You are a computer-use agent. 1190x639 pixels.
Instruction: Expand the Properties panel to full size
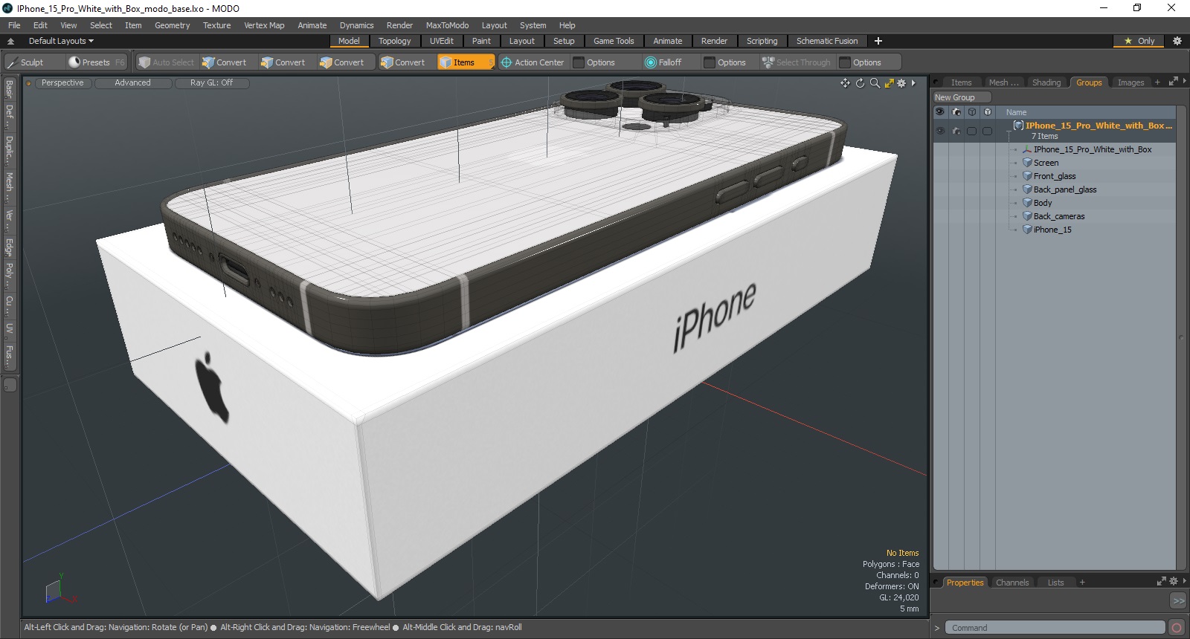1162,582
